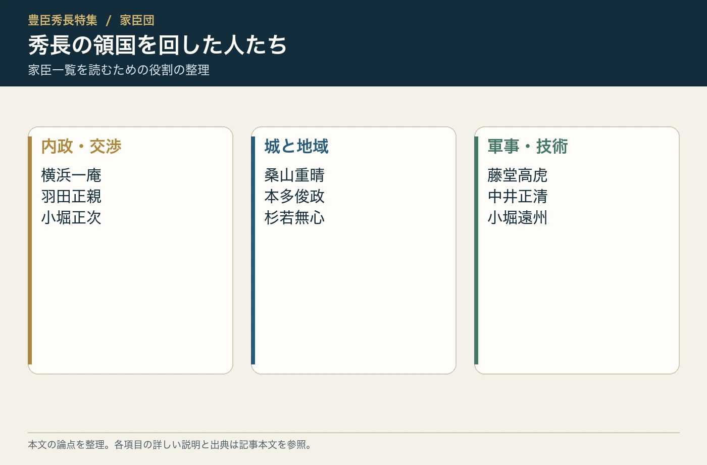Select the name 桑山重晴
Viewport: 707px width, 465px height.
coord(294,175)
